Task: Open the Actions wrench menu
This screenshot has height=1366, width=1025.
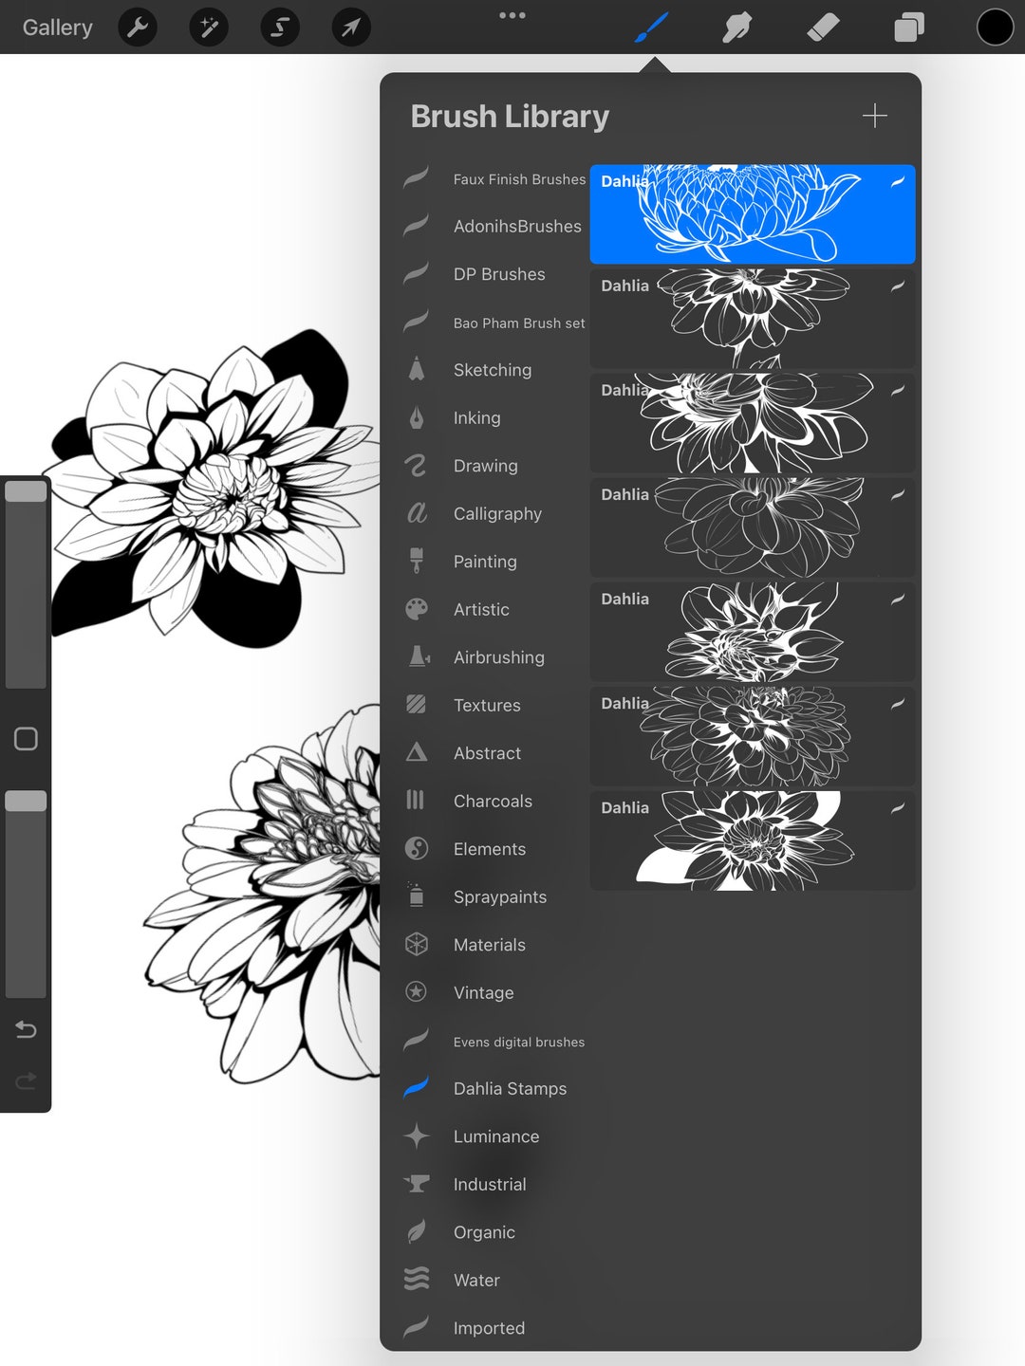Action: point(138,28)
